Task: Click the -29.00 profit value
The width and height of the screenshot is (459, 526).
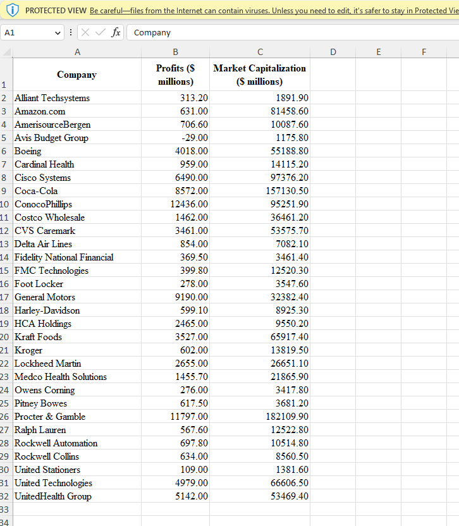Action: tap(176, 138)
